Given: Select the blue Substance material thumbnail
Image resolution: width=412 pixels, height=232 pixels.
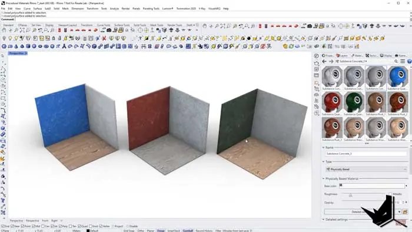Looking at the screenshot, I should (x=397, y=77).
